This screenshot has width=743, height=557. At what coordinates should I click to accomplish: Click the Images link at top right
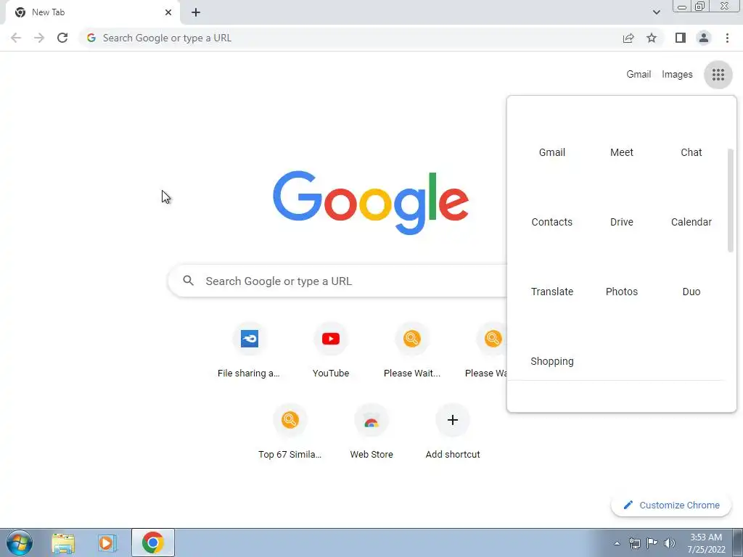[x=677, y=75]
